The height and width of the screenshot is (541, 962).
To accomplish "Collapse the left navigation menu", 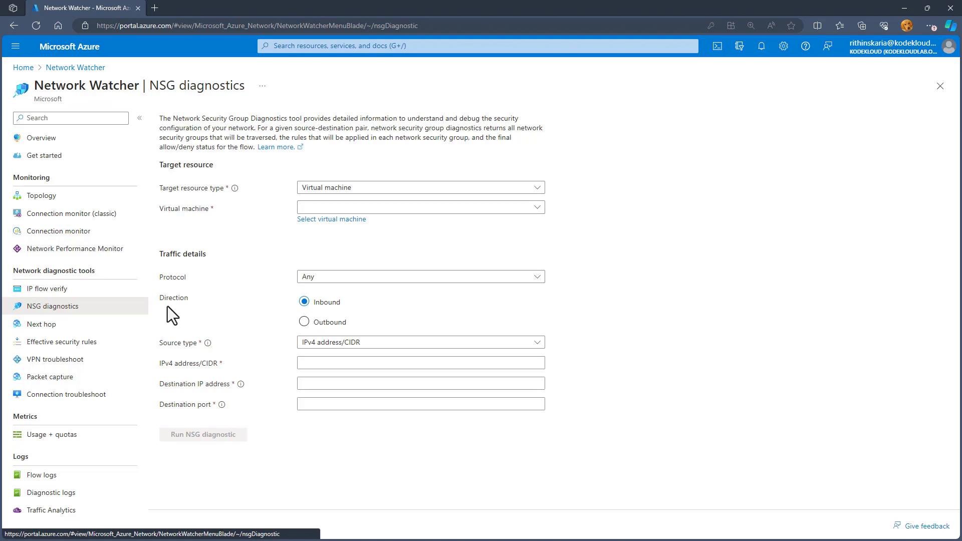I will 140,118.
